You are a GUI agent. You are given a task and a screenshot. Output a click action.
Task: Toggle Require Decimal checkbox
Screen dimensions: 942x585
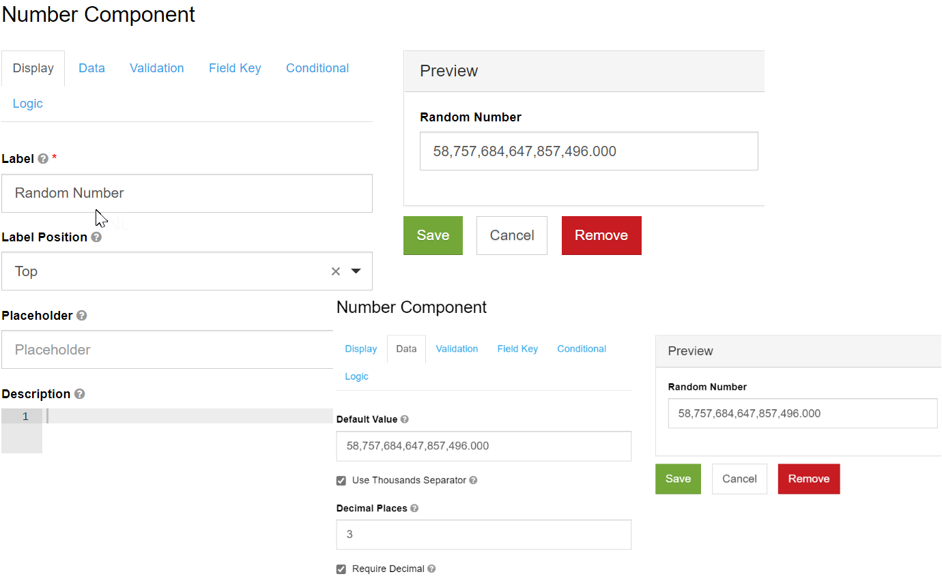click(341, 569)
